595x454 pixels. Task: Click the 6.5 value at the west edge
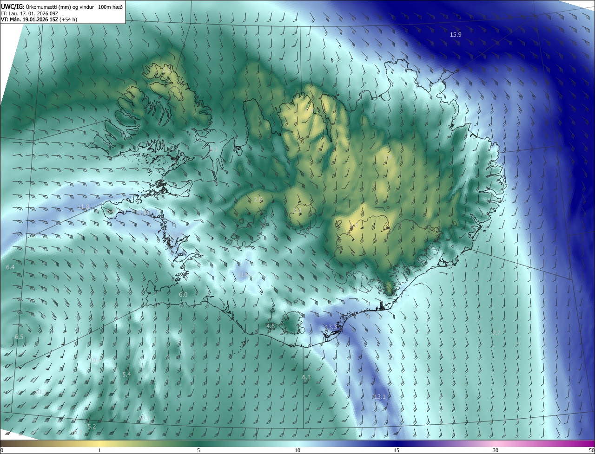point(19,337)
